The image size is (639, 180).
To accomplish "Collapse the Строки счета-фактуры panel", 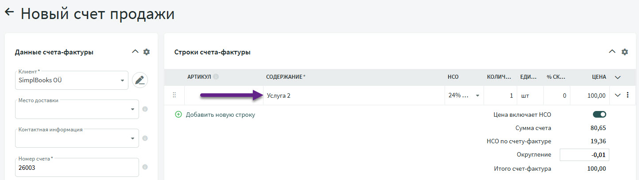I will [612, 52].
